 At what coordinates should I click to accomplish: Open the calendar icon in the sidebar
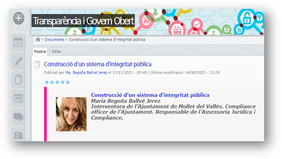pos(18,42)
